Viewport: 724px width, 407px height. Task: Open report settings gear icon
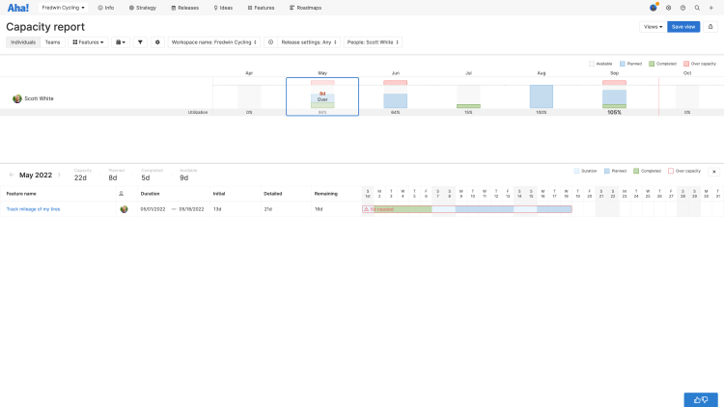(x=157, y=42)
